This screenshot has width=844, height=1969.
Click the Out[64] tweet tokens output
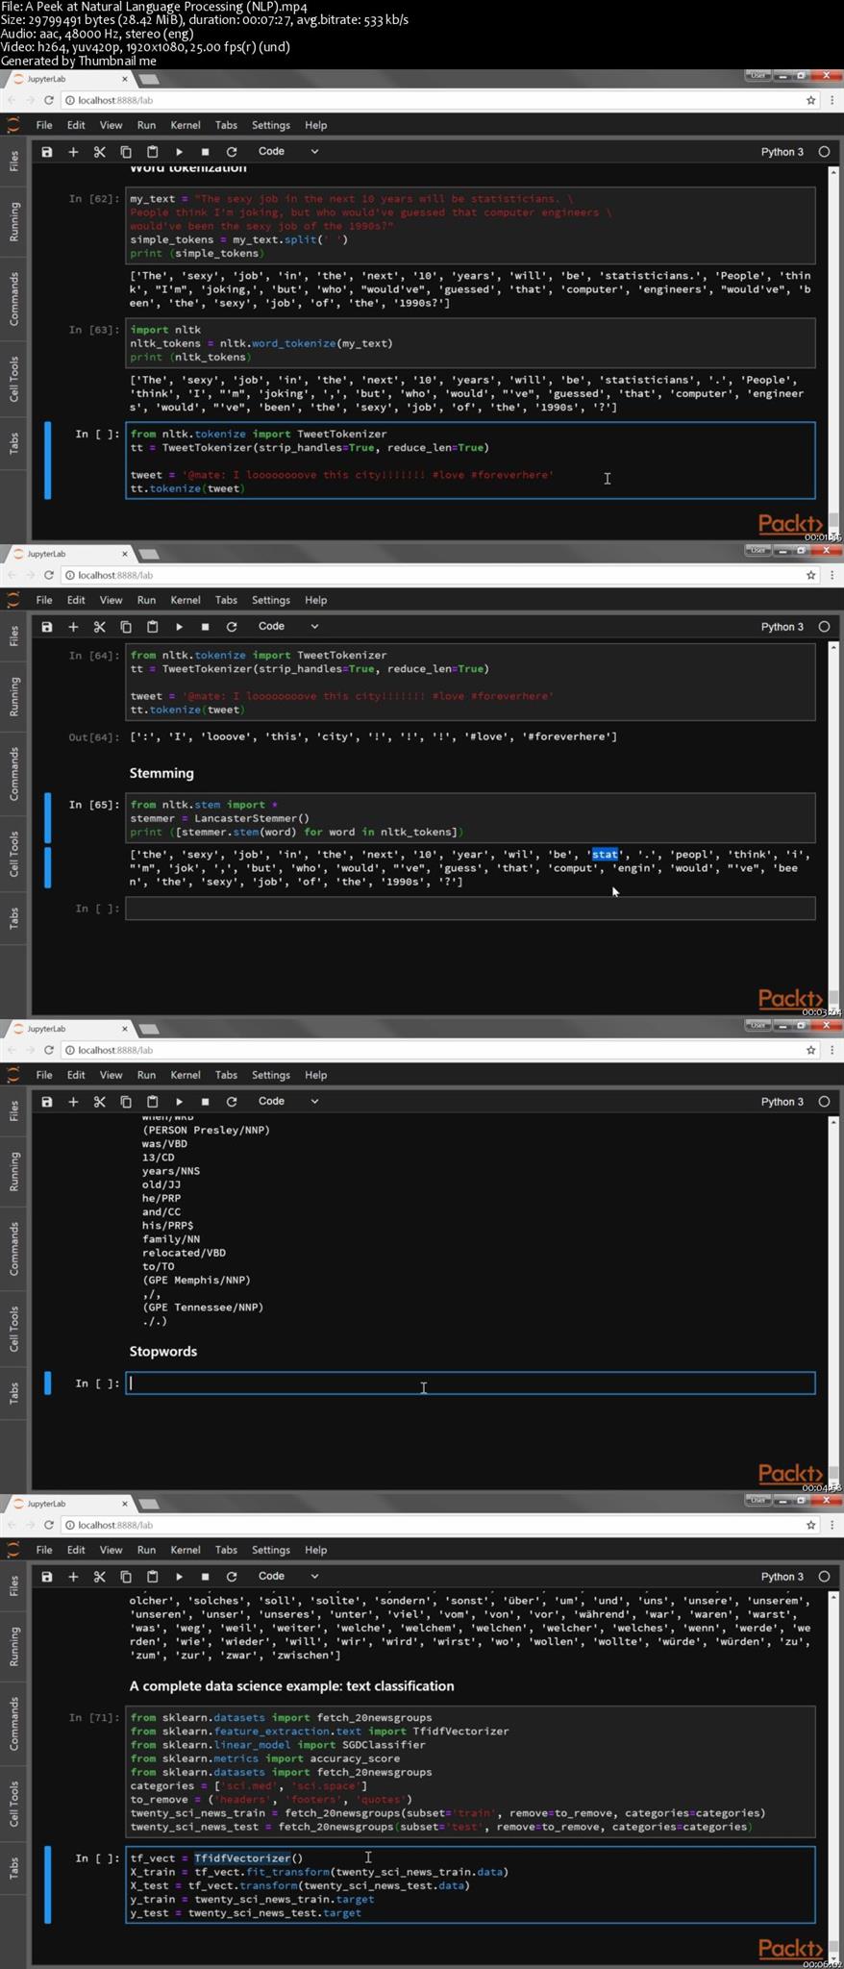coord(373,736)
